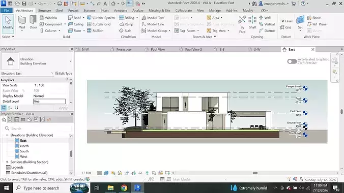Pick the Window tool

coord(48,18)
